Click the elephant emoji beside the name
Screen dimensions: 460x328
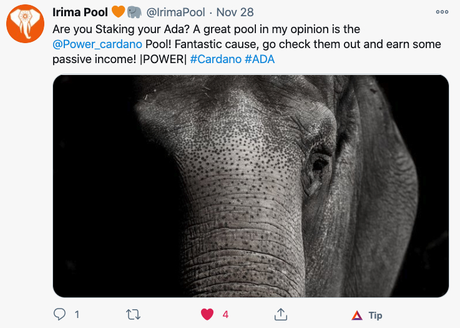click(134, 12)
